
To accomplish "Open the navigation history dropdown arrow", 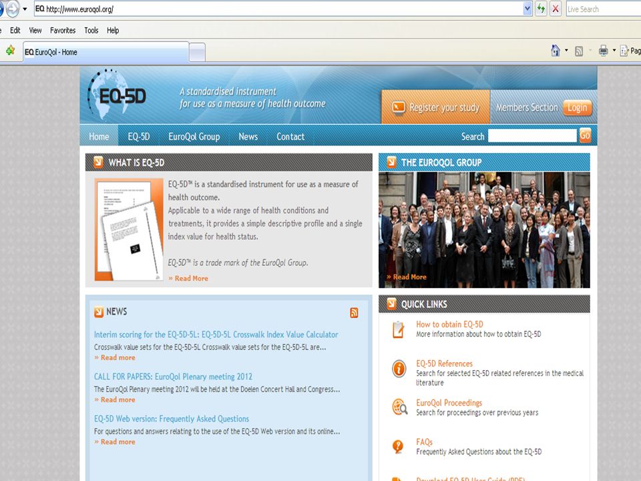I will [x=25, y=9].
